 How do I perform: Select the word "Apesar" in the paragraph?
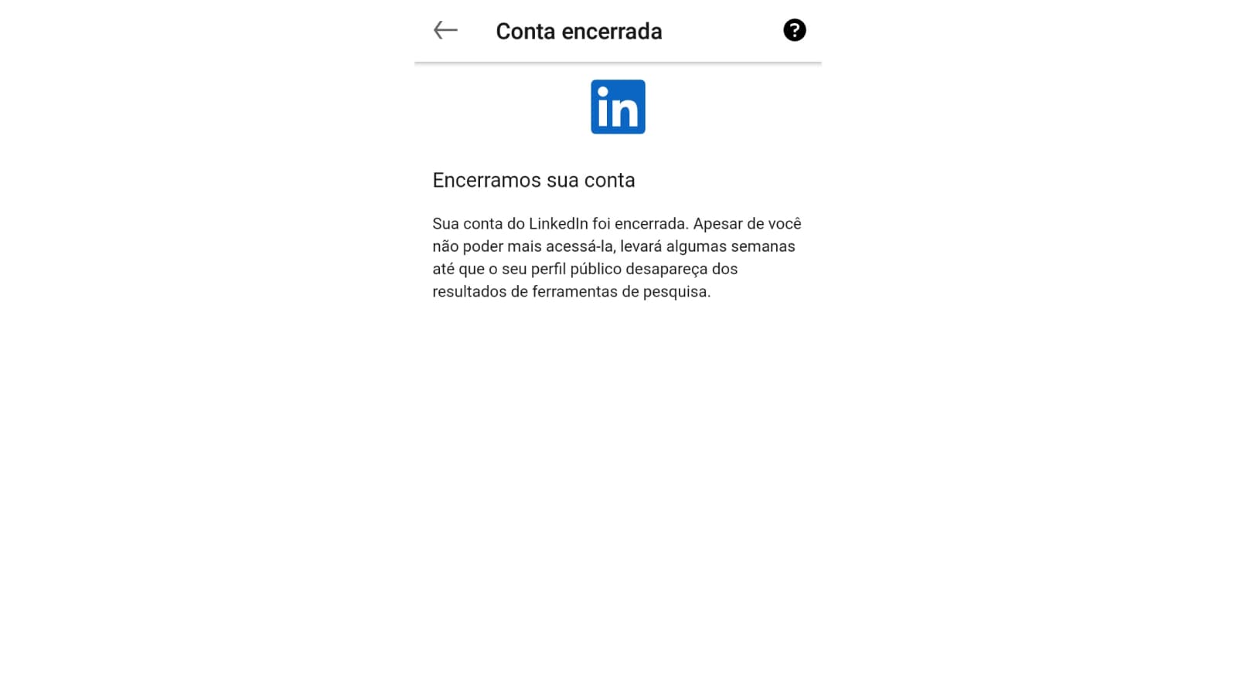tap(717, 224)
